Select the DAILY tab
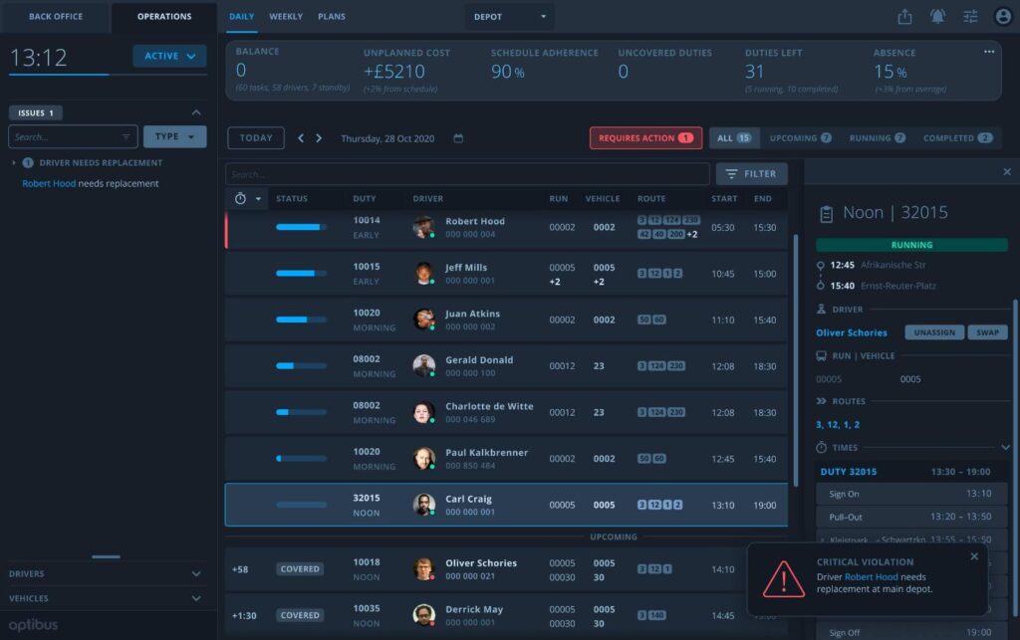Viewport: 1020px width, 640px height. coord(241,16)
